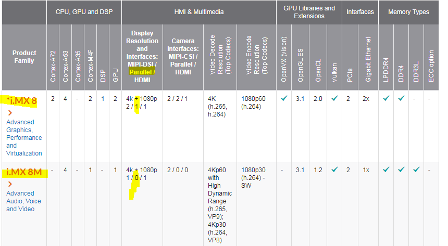The width and height of the screenshot is (448, 246).
Task: Click the 'Interfaces' group header
Action: pos(360,12)
